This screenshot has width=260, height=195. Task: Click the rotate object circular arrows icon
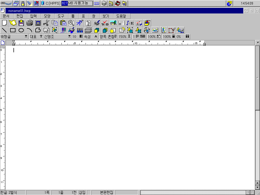147,30
